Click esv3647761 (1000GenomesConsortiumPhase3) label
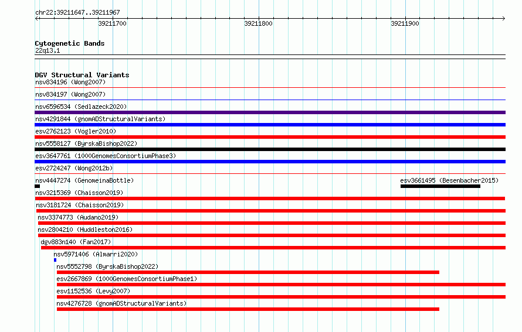 point(106,156)
